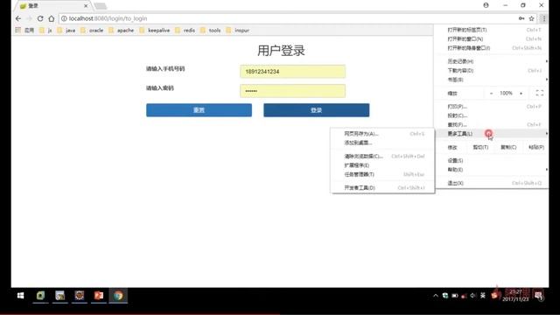Open the green app icon beside Start
This screenshot has width=560, height=315.
[40, 296]
